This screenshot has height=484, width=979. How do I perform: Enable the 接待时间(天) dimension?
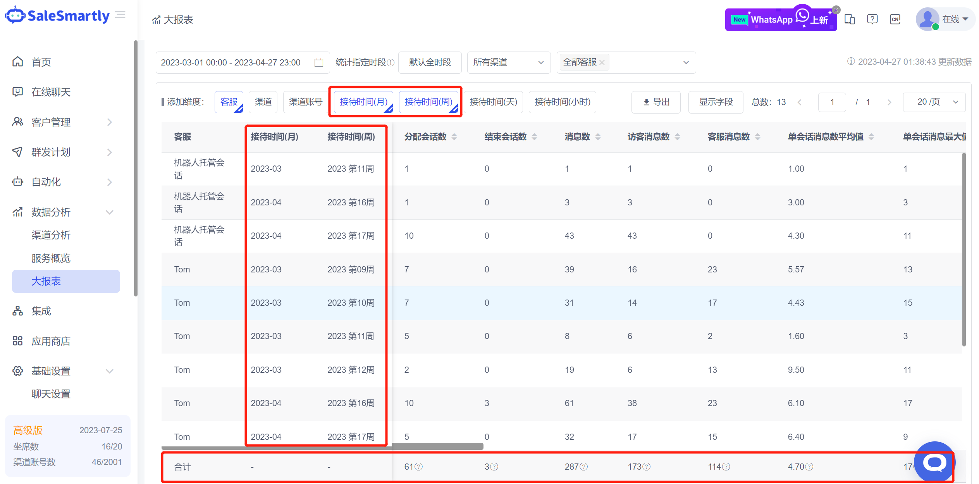[x=493, y=102]
